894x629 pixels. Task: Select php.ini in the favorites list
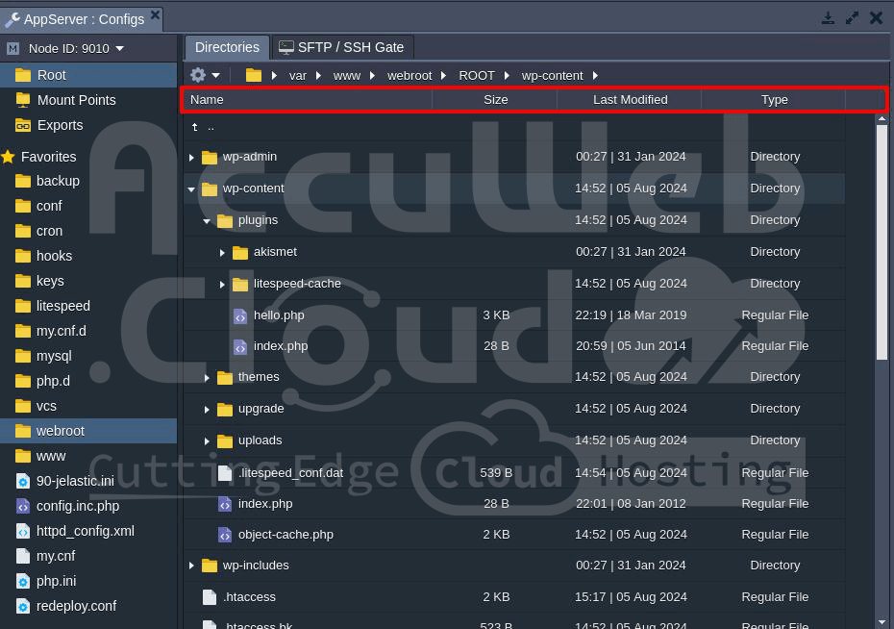(x=56, y=581)
